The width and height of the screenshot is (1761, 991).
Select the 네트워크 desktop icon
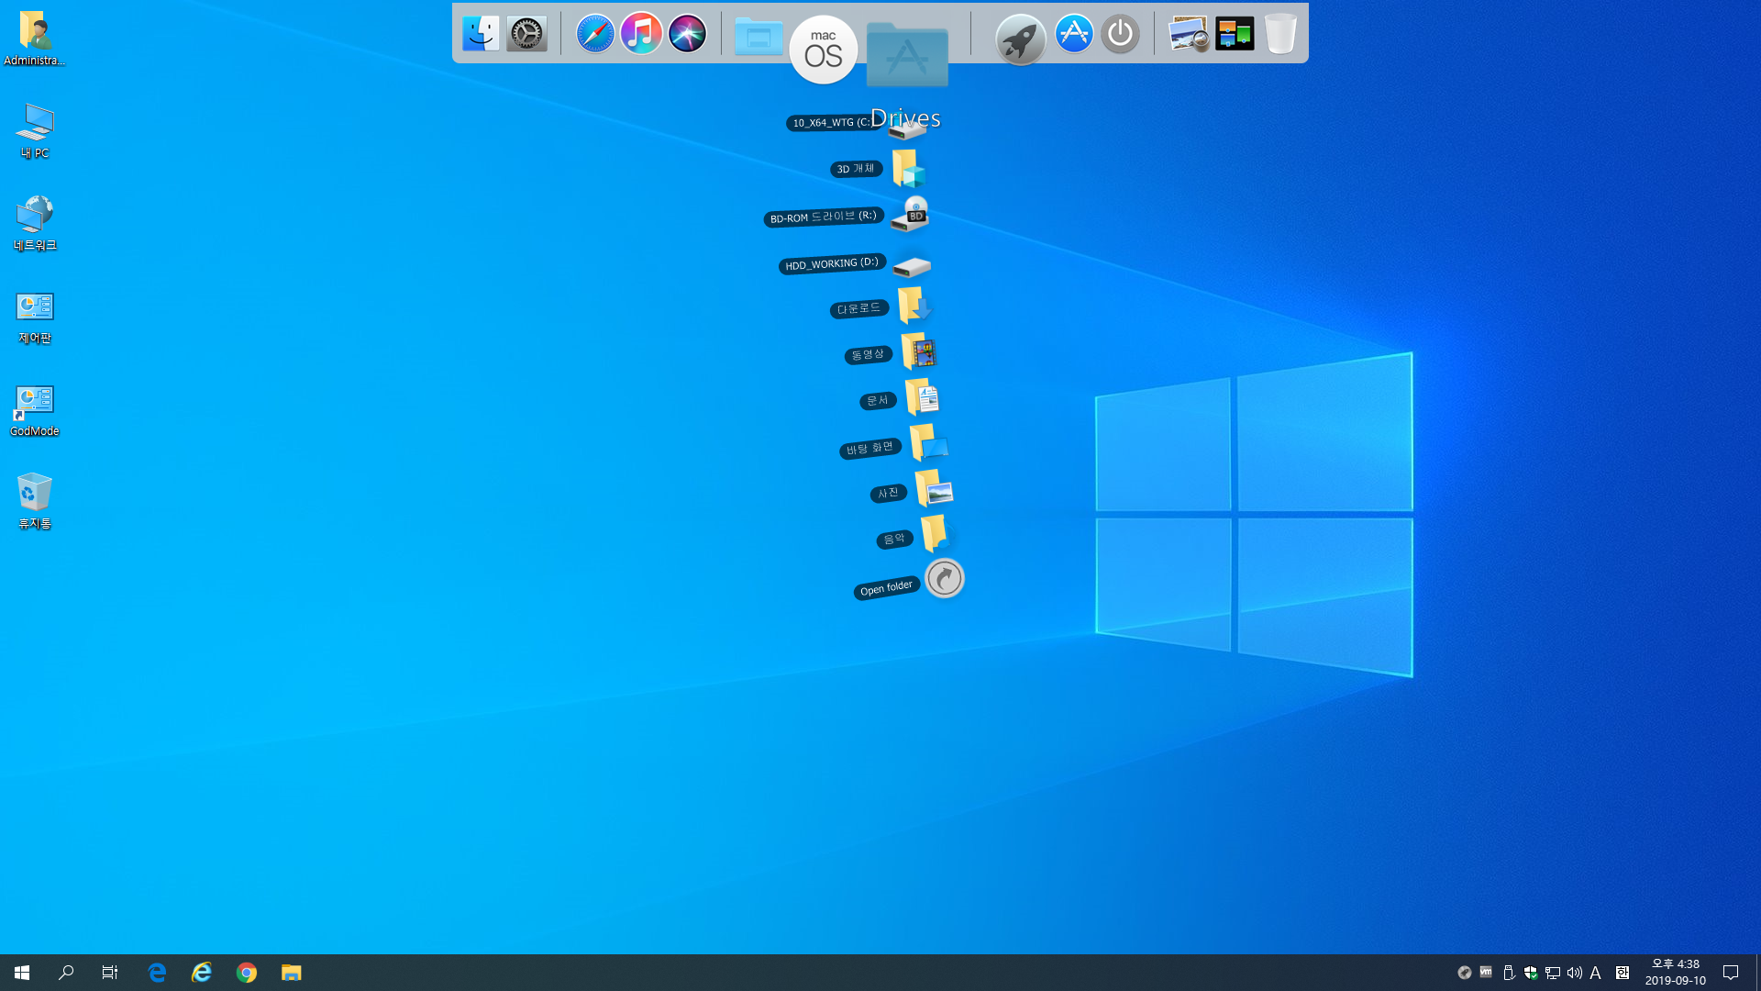click(x=35, y=224)
